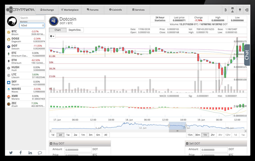Select the HUSH market row

point(25,68)
